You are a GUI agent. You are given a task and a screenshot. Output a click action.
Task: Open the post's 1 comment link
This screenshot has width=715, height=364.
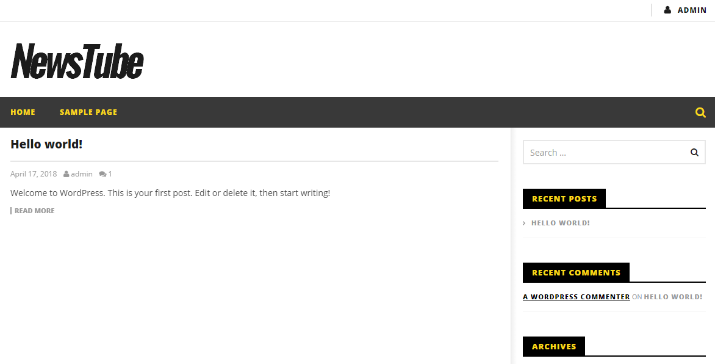(110, 174)
